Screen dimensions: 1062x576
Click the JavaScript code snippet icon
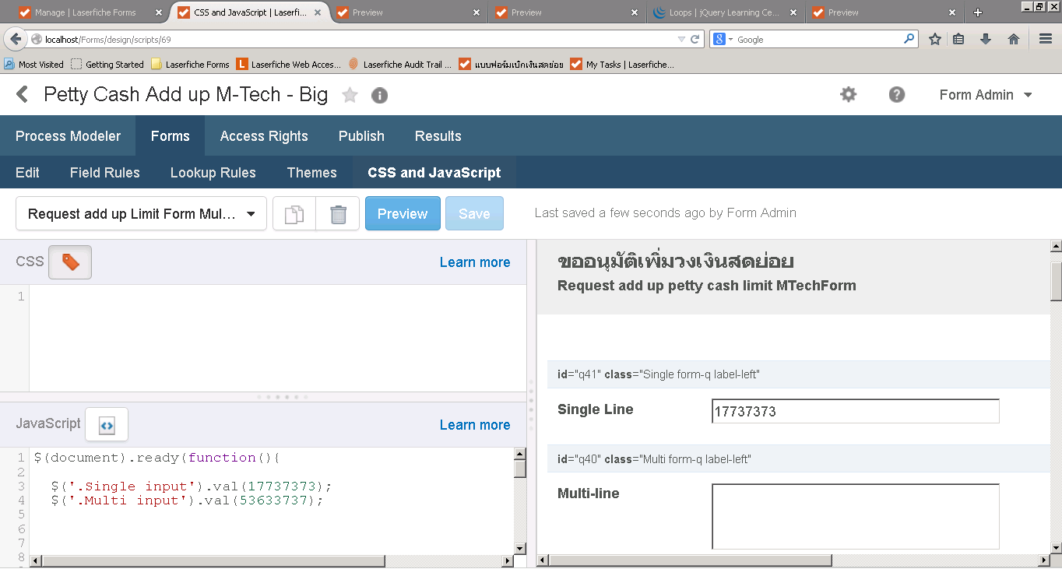point(107,425)
